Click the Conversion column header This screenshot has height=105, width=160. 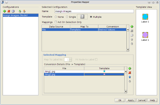(112, 27)
